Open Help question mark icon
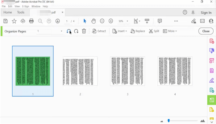Screen dimensions: 216x124 [185, 12]
